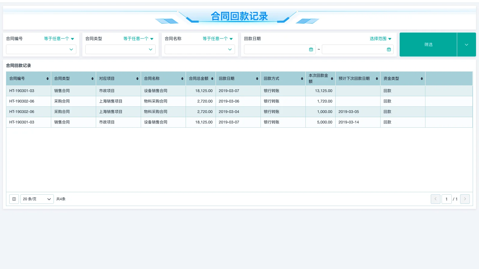
Task: Open the 合同名称 dropdown
Action: (199, 49)
